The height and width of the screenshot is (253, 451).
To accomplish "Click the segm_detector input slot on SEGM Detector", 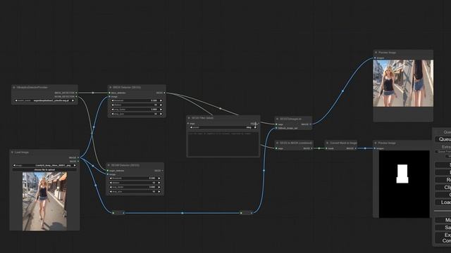I will tap(108, 171).
